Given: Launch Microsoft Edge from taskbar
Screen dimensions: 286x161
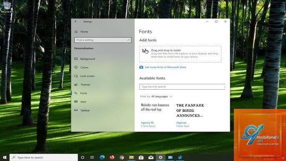Looking at the screenshot, I should click(x=102, y=157).
